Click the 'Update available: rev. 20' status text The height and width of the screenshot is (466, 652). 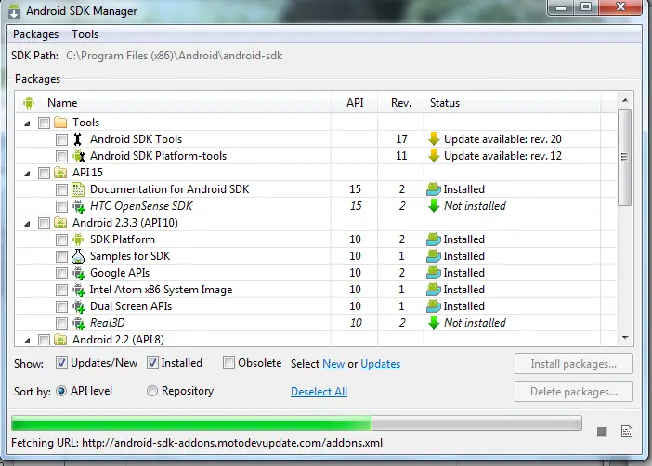point(502,139)
